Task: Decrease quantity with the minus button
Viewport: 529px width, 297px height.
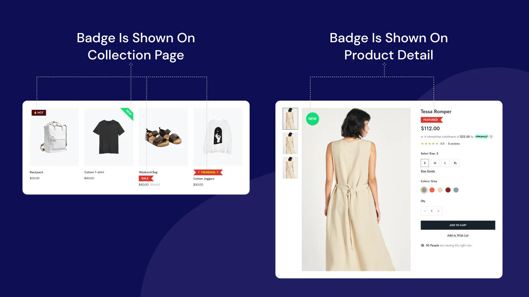Action: click(425, 211)
